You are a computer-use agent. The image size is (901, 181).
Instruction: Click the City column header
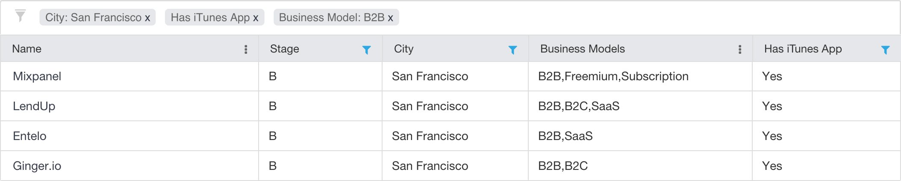[x=404, y=49]
